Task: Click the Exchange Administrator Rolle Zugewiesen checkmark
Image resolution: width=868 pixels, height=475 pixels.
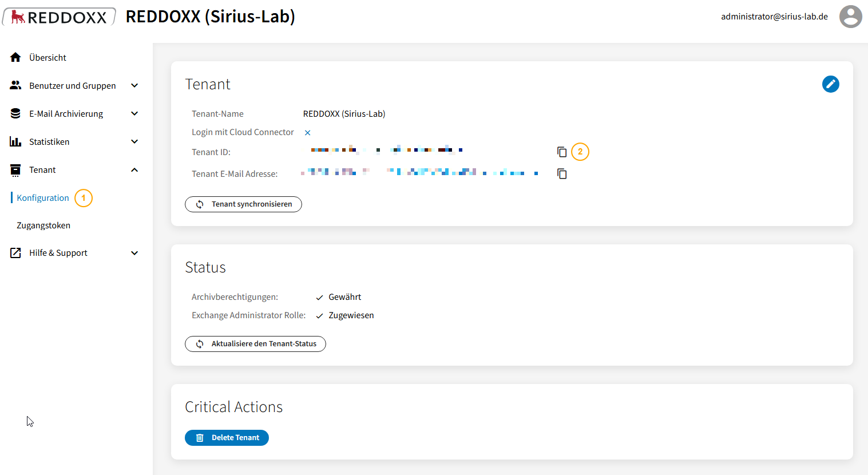Action: coord(319,316)
